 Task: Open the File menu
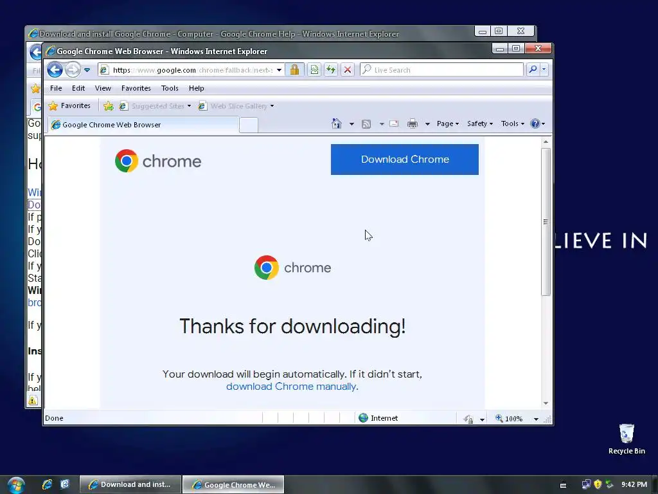[x=56, y=88]
